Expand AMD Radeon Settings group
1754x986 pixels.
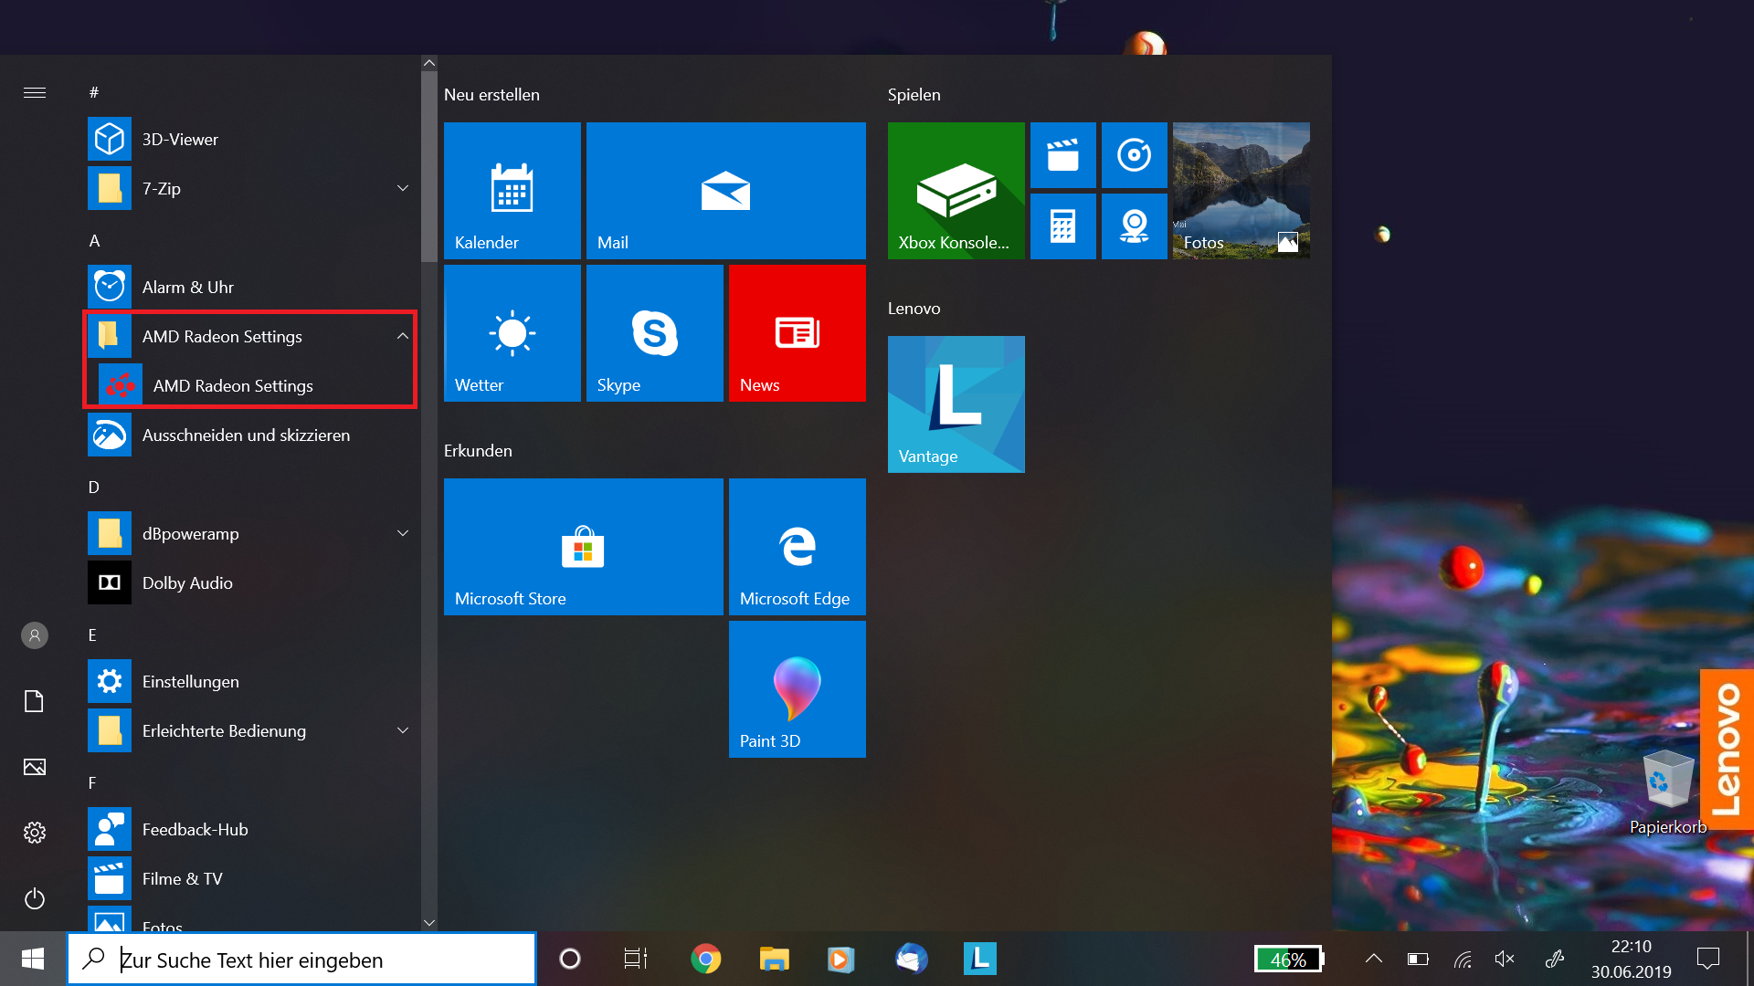pyautogui.click(x=402, y=336)
